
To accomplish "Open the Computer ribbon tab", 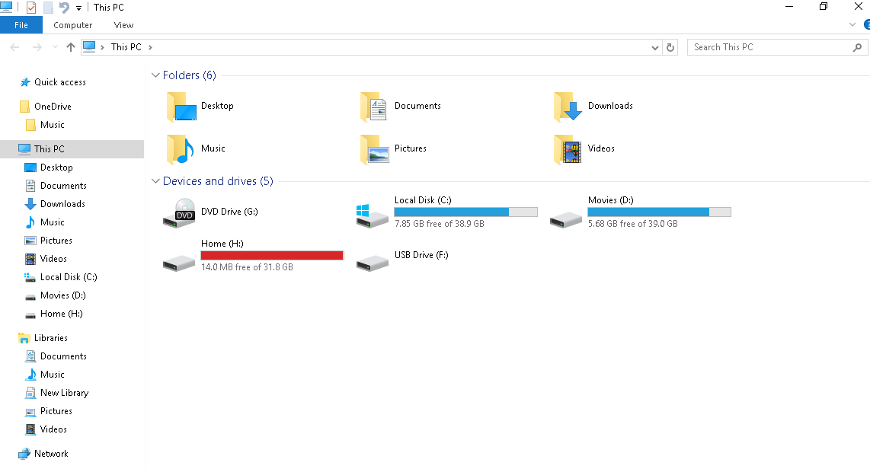I will click(72, 25).
